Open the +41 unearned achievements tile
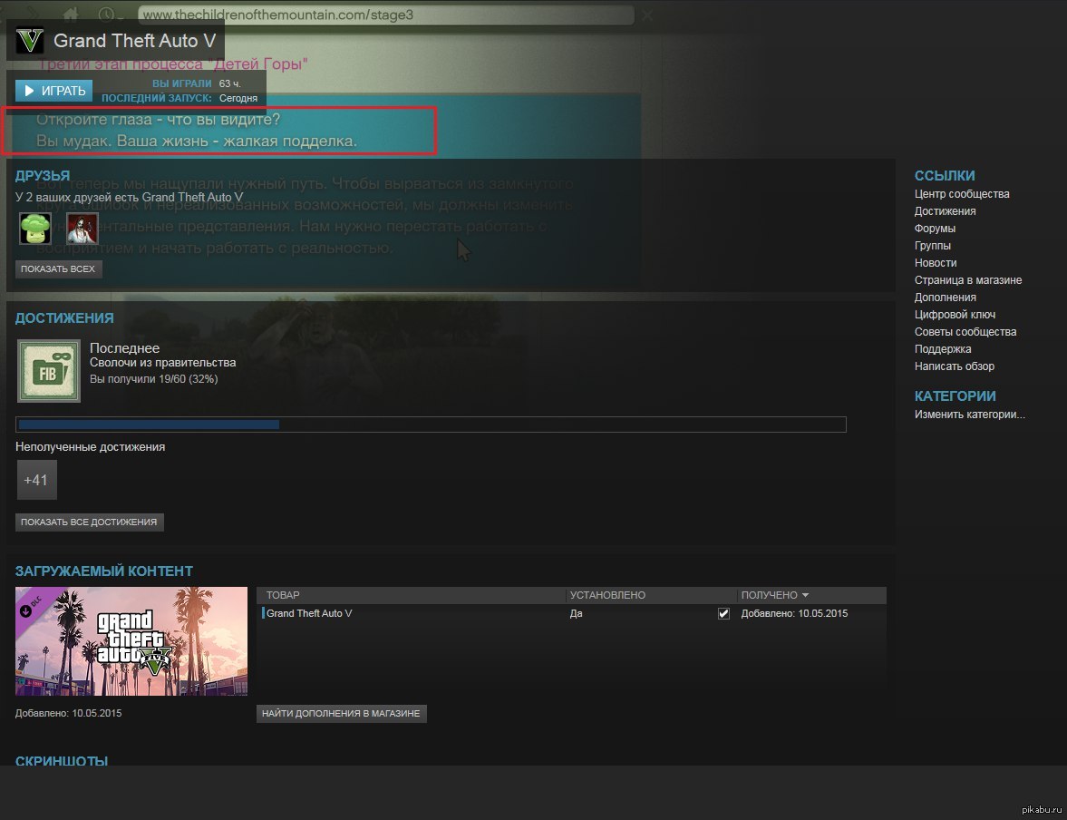This screenshot has width=1067, height=820. (36, 480)
